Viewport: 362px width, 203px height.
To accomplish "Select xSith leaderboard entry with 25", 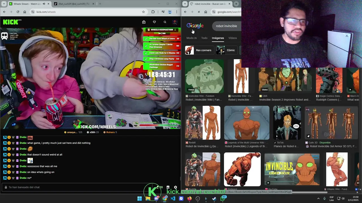I will (93, 132).
